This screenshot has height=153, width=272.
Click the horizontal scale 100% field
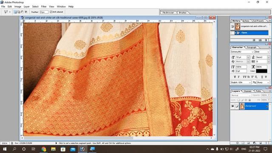pyautogui.click(x=261, y=67)
